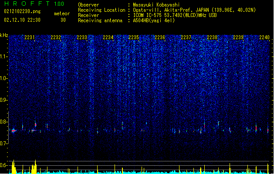Click the 2232 time marker

(56, 37)
